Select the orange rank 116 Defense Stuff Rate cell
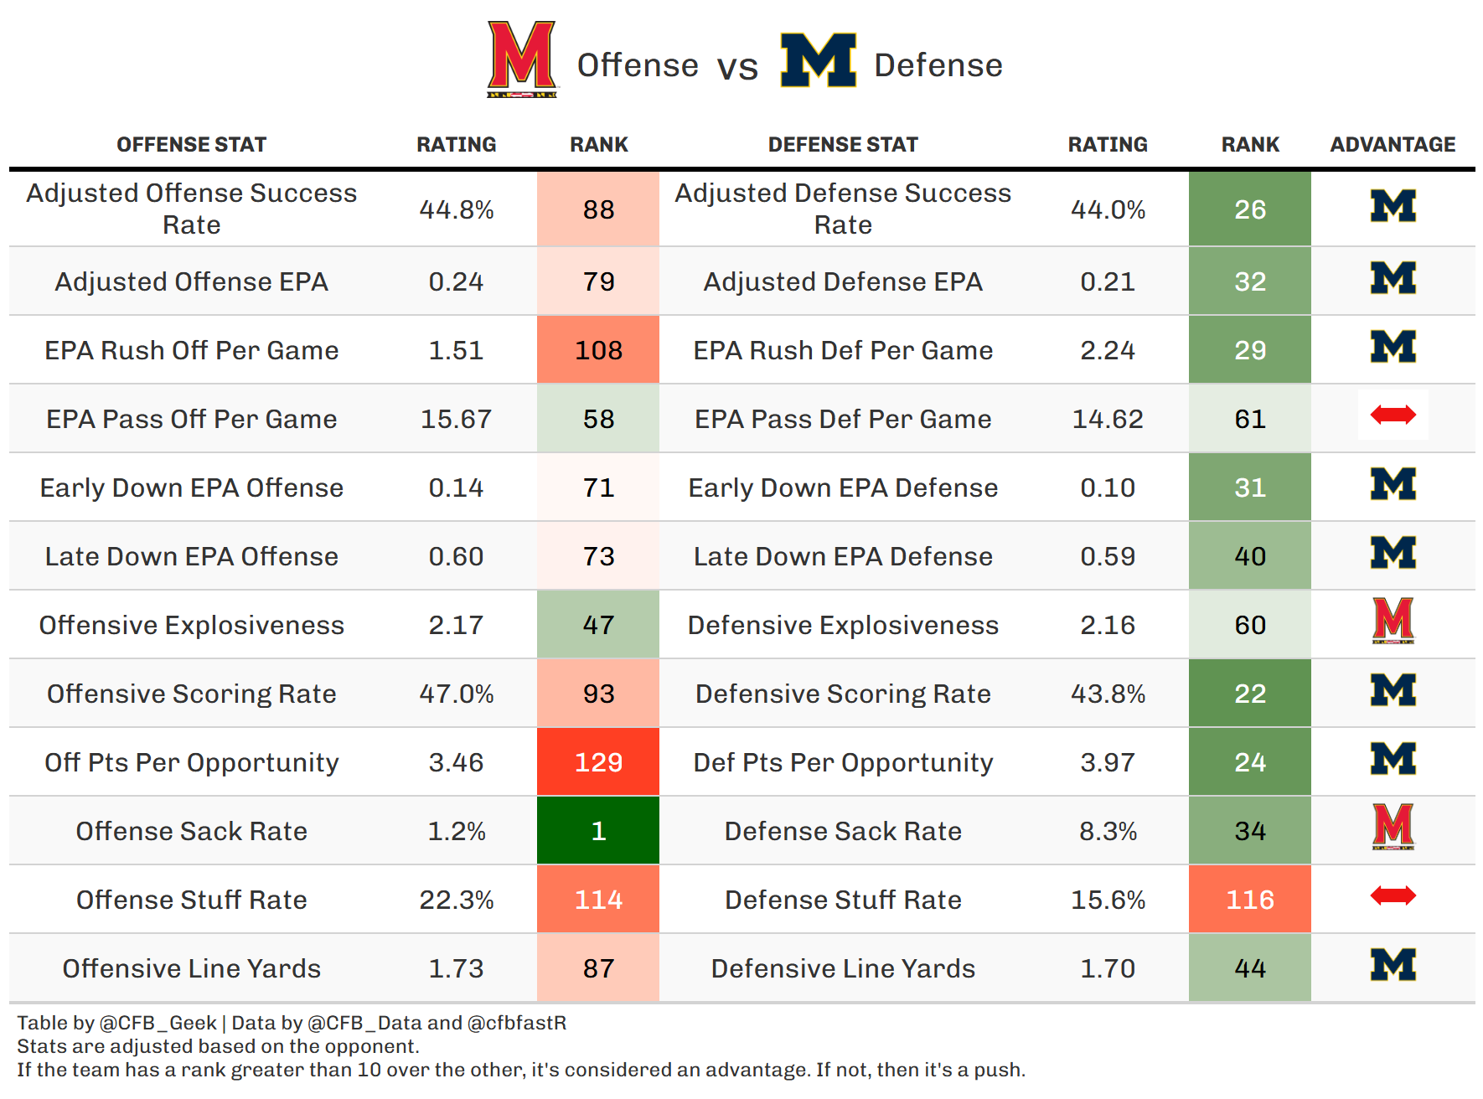This screenshot has height=1099, width=1483. (1249, 900)
